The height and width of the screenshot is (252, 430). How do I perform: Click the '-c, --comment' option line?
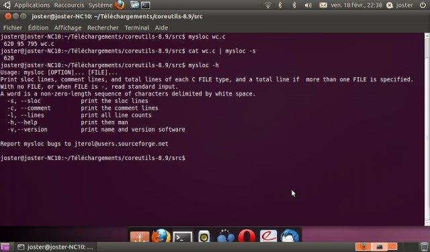[83, 108]
